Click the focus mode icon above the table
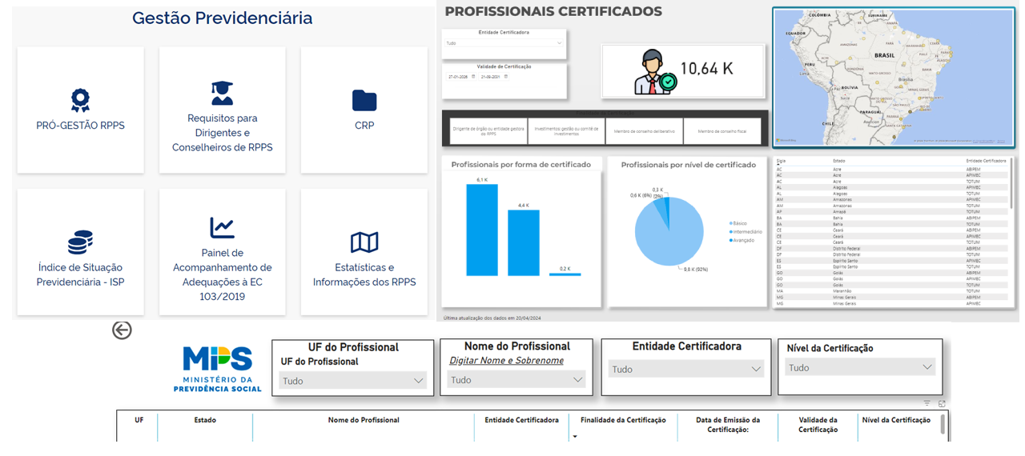1025x456 pixels. [943, 404]
